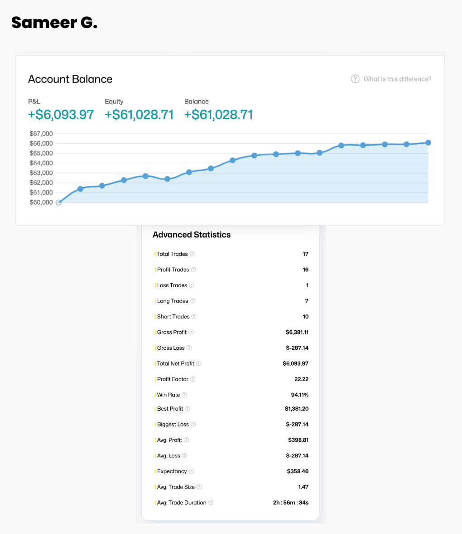Click the Gross Profit question mark icon
This screenshot has width=462, height=534.
pos(191,332)
